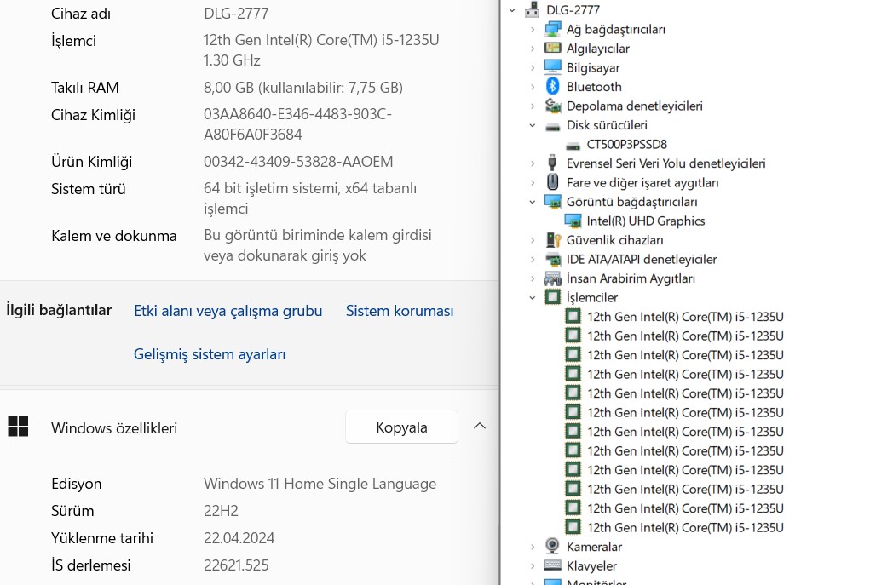Expand İnsan Arabirim Aygıtları node
This screenshot has width=870, height=585.
pyautogui.click(x=533, y=278)
